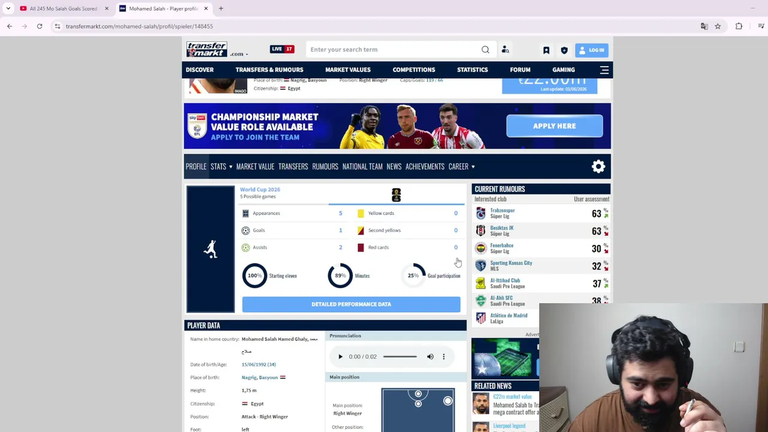Click the LIVE 17 scores badge
The width and height of the screenshot is (768, 432).
pyautogui.click(x=282, y=49)
